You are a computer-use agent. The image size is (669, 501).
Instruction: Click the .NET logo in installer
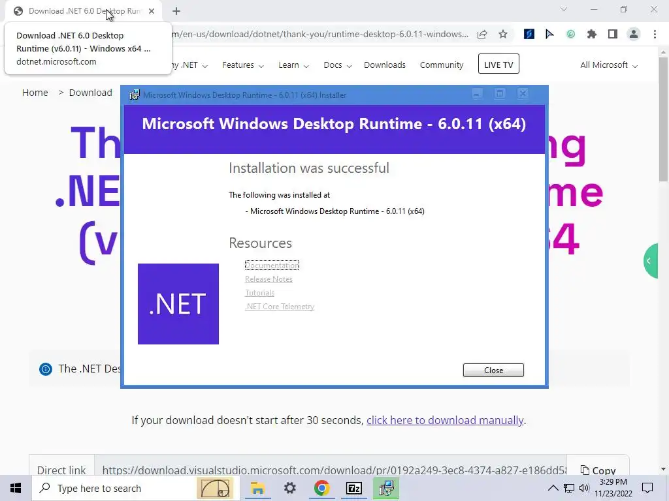tap(178, 304)
